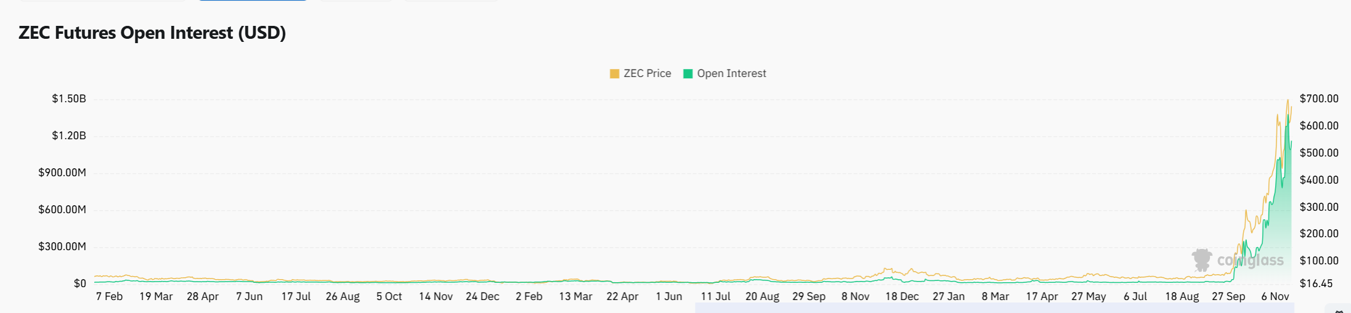This screenshot has width=1351, height=313.
Task: Click the data zoom range slider bar
Action: (x=994, y=307)
